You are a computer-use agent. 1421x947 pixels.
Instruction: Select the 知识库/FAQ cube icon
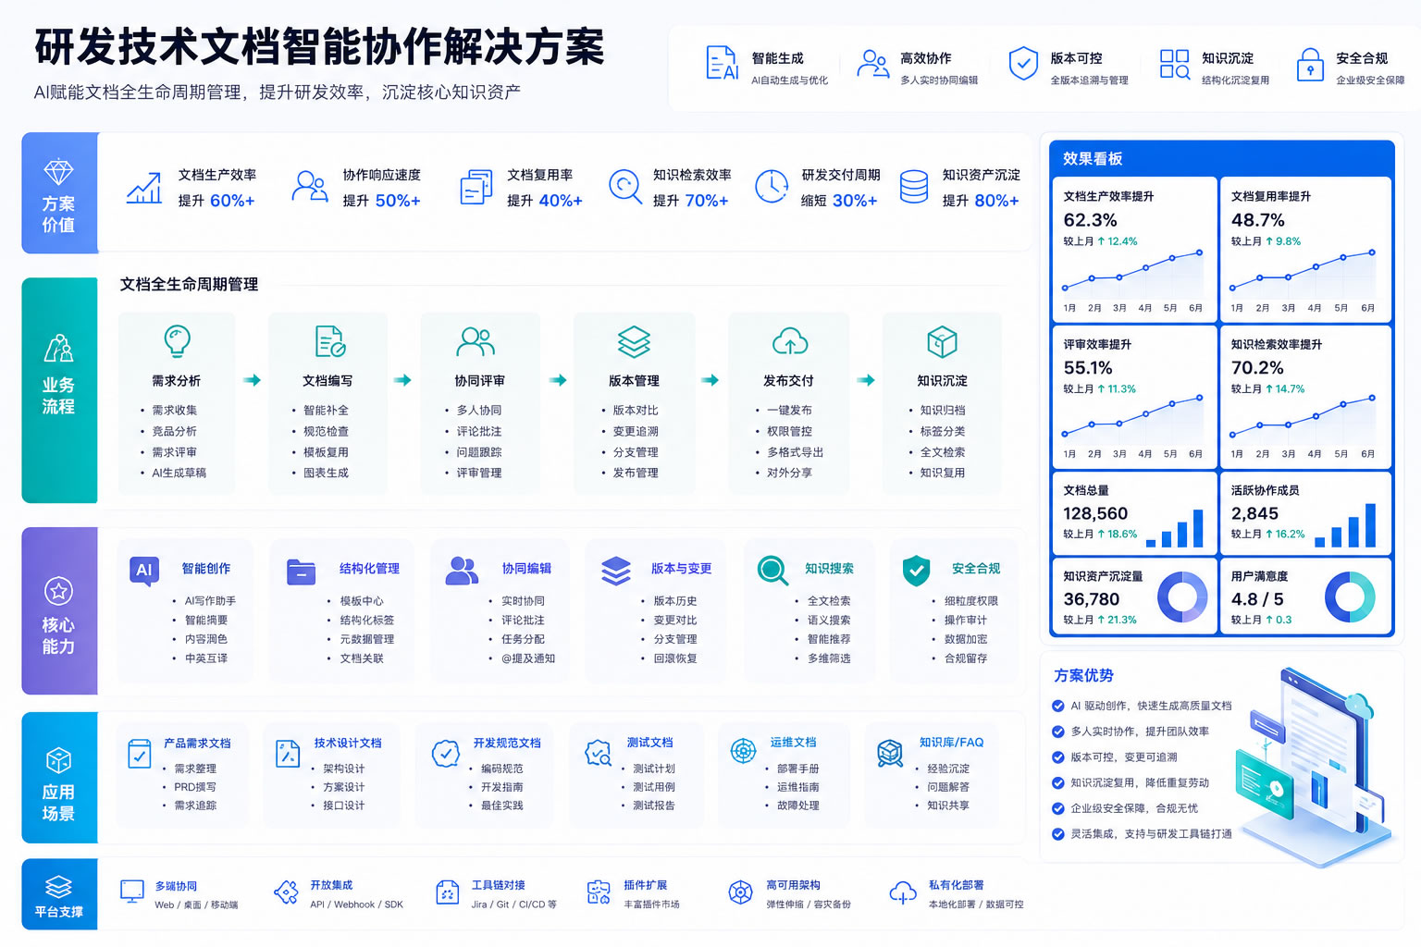890,753
